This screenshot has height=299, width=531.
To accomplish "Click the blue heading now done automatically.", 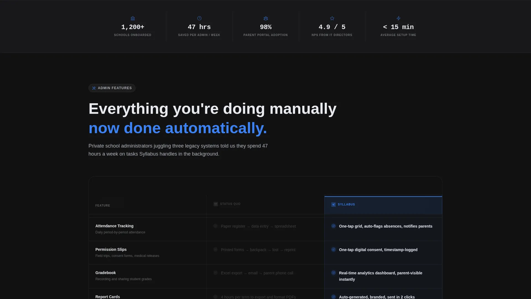I will pyautogui.click(x=178, y=128).
